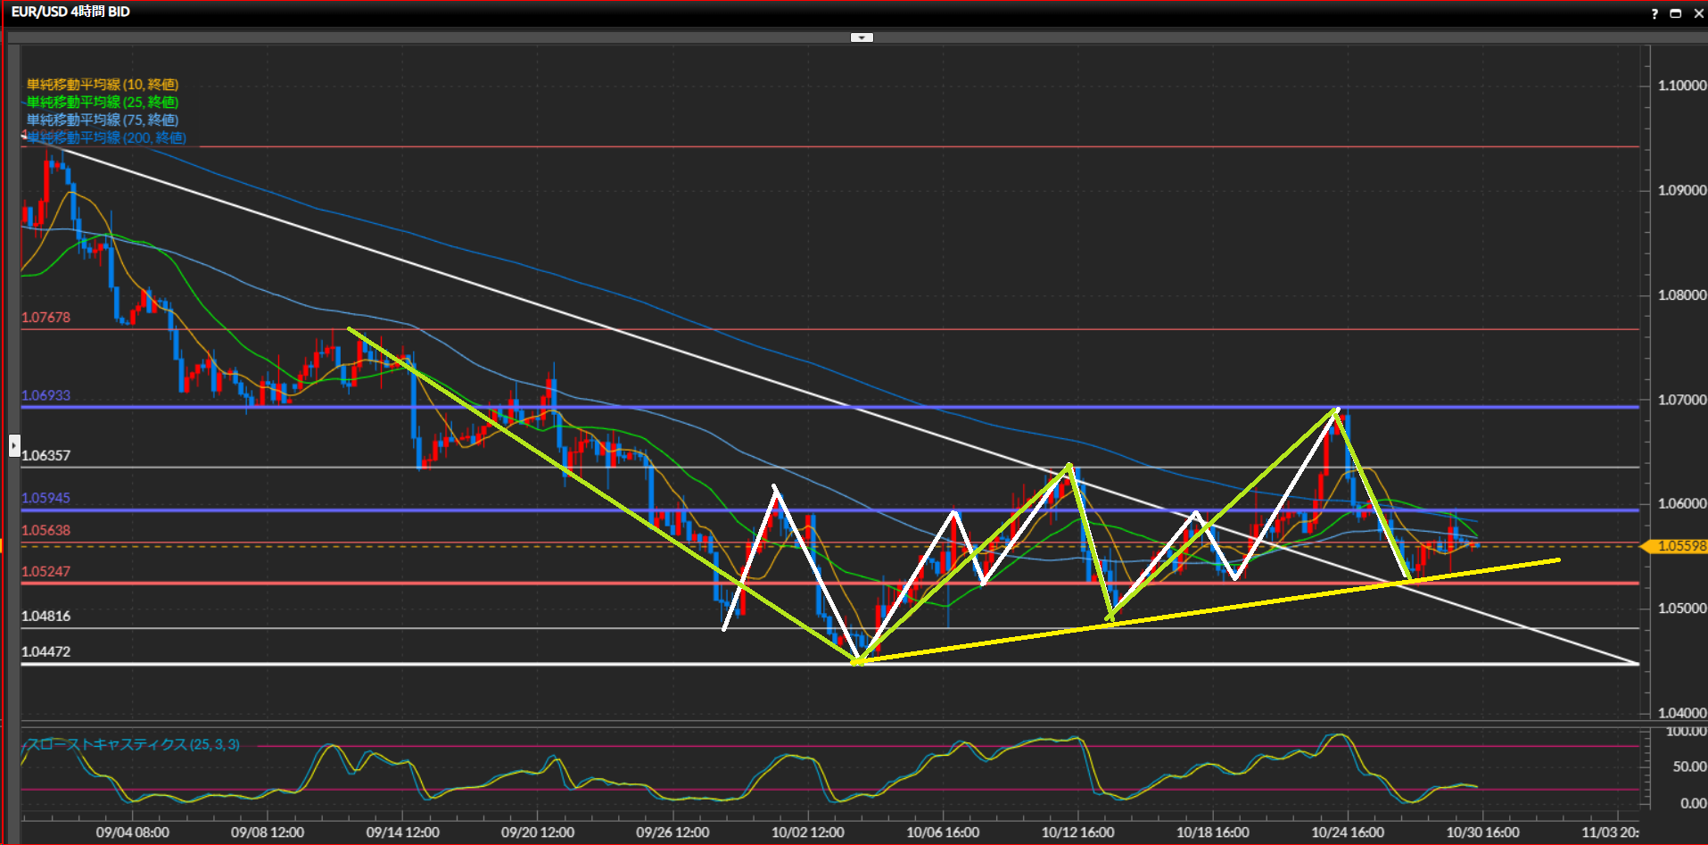
Task: Select the 単純移動平均線 (75, 終値) indicator label
Action: tap(103, 120)
